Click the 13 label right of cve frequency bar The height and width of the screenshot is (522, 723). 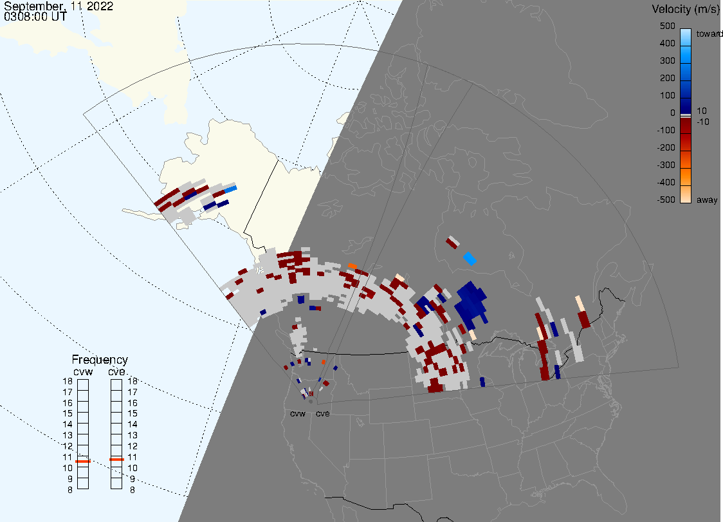133,435
